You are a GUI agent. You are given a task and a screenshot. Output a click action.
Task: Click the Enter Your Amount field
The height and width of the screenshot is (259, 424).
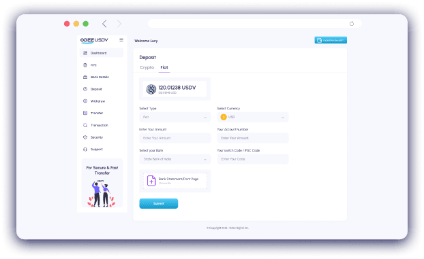(175, 138)
